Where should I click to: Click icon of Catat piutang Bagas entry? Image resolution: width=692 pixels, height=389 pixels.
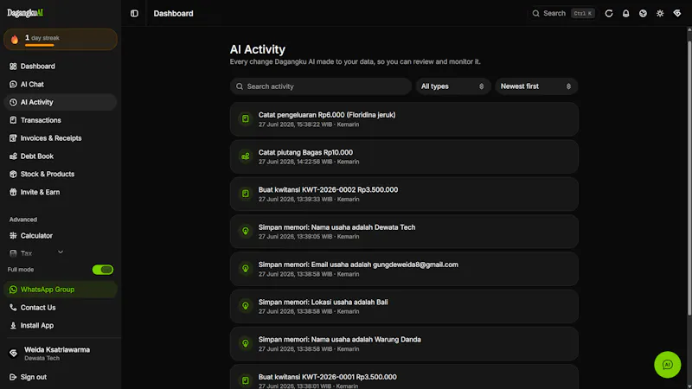click(246, 156)
